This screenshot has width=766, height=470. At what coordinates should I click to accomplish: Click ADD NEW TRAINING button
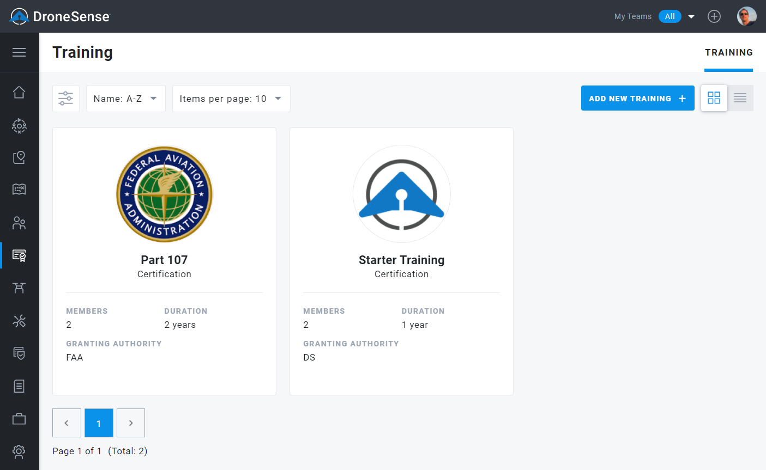638,98
